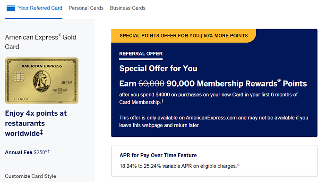Click the dagger footnote beside the $250 Annual Fee

pyautogui.click(x=49, y=151)
